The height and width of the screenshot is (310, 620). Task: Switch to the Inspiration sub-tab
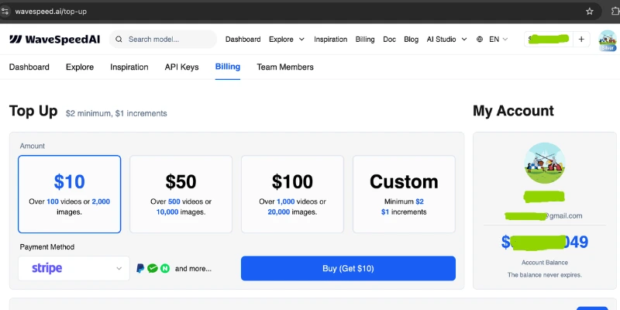129,67
